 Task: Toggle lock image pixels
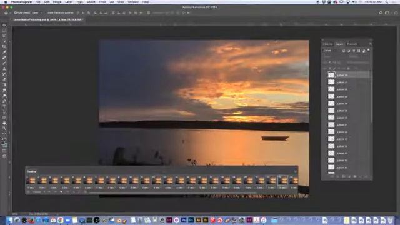pos(334,68)
